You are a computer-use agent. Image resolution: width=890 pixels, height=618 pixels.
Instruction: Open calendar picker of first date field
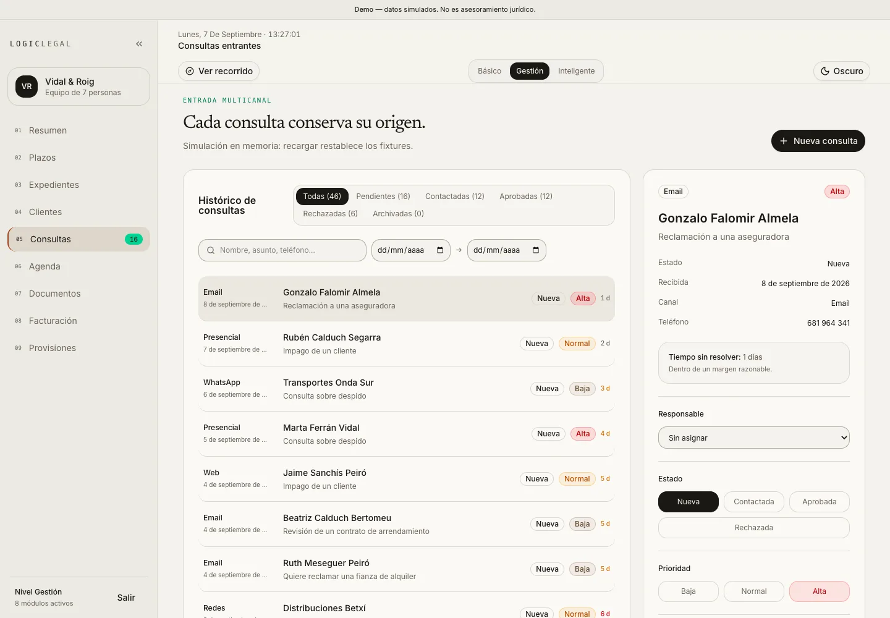[440, 250]
